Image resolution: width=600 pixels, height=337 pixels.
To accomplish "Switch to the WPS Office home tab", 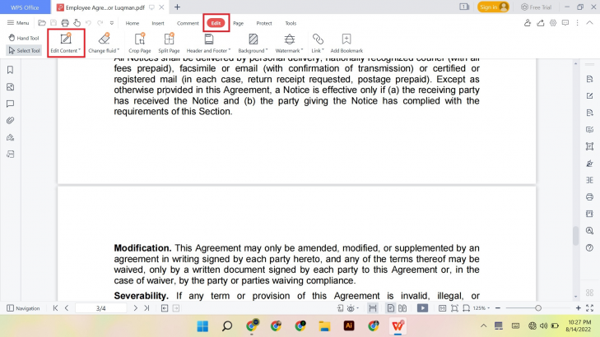I will coord(25,7).
